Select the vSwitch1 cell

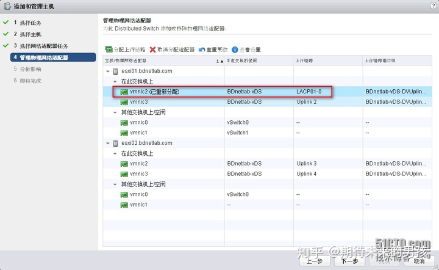point(238,133)
